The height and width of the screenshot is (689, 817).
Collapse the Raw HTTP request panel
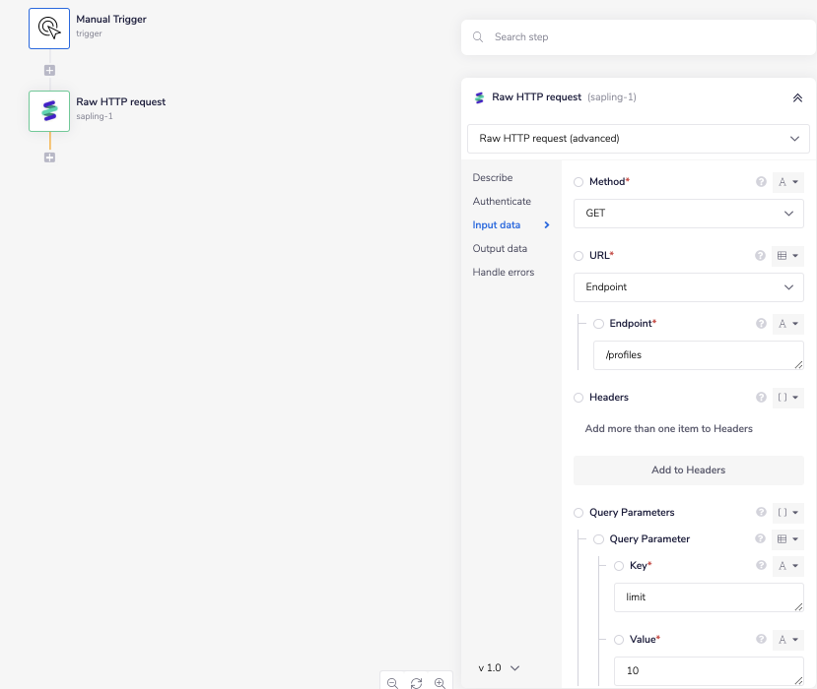[797, 97]
